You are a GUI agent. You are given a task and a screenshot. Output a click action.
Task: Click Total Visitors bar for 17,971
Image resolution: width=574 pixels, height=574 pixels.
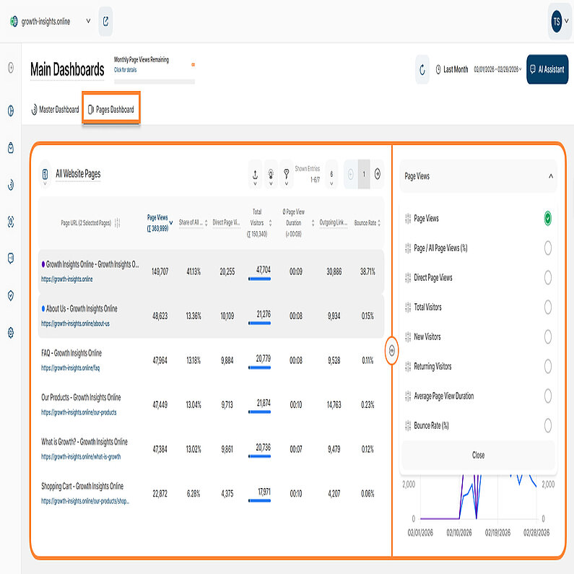pos(259,501)
